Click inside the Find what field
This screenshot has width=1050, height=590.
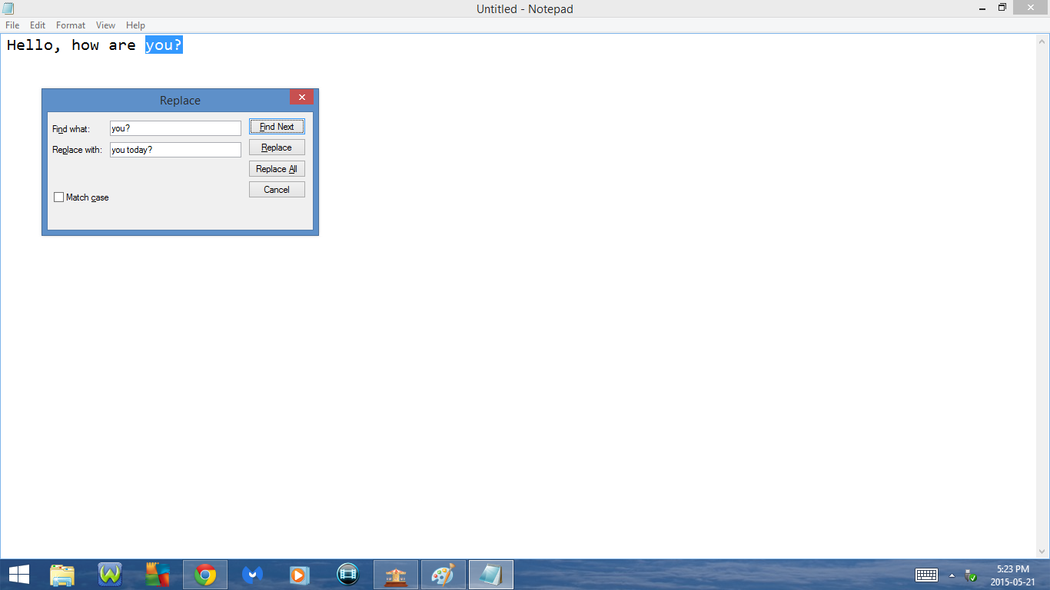click(x=175, y=128)
